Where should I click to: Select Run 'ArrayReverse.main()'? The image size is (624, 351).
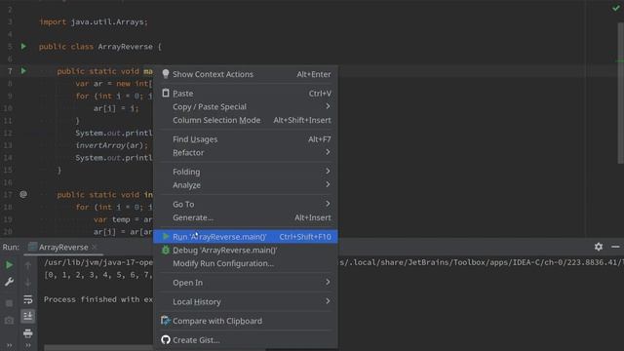246,237
